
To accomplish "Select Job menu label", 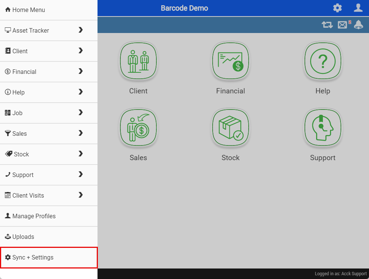I will tap(17, 113).
